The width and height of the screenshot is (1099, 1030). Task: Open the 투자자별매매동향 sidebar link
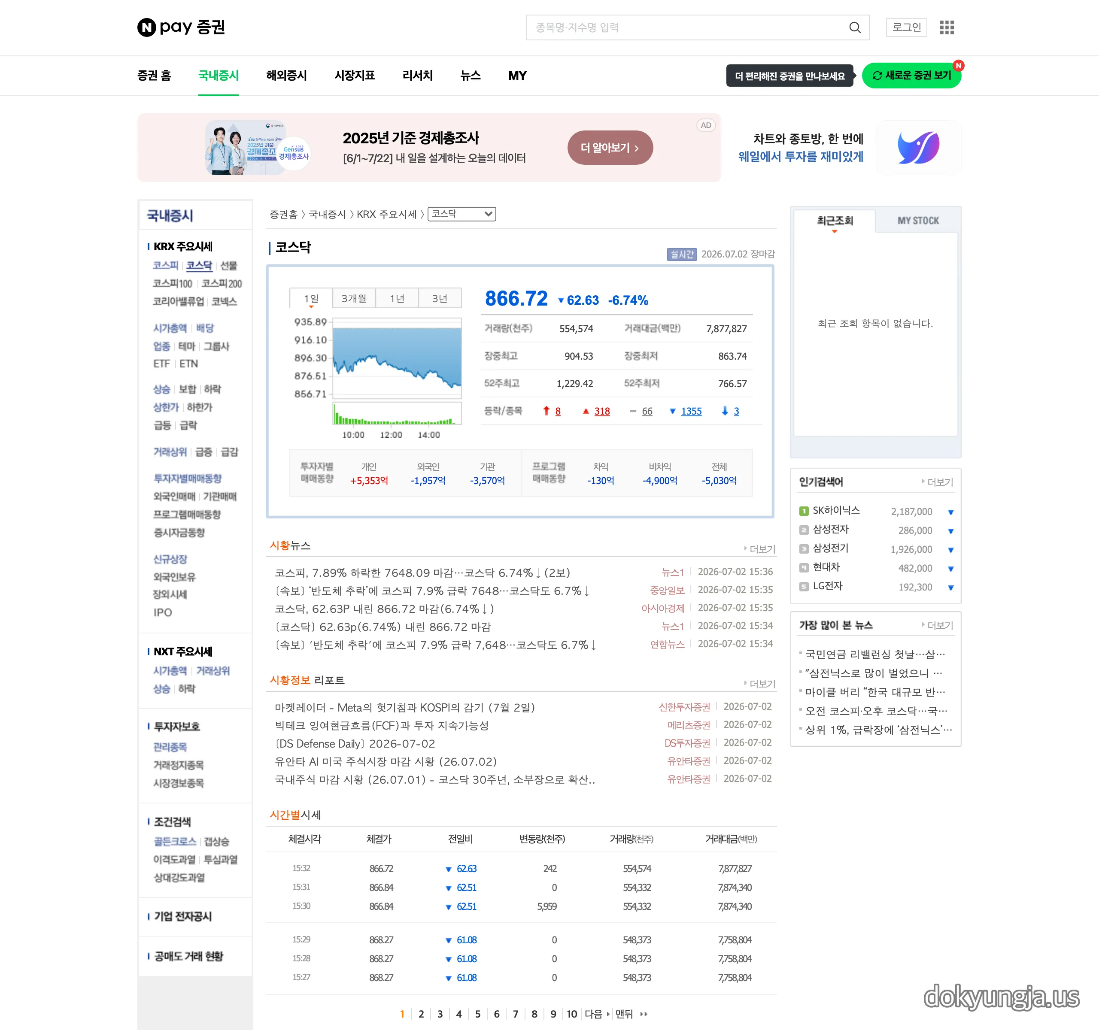(x=188, y=479)
